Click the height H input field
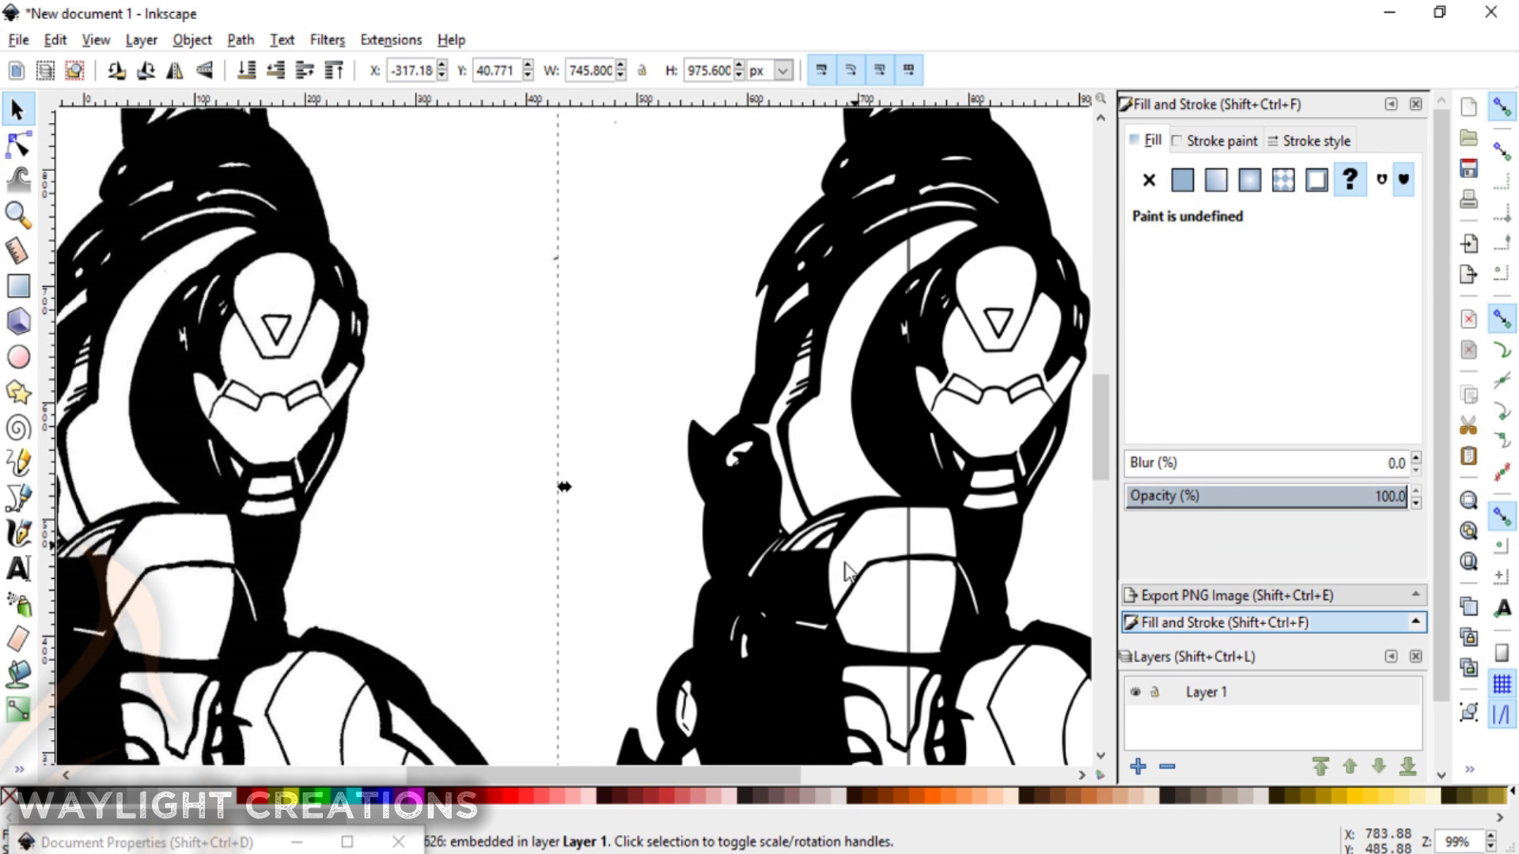The width and height of the screenshot is (1519, 854). (x=708, y=70)
